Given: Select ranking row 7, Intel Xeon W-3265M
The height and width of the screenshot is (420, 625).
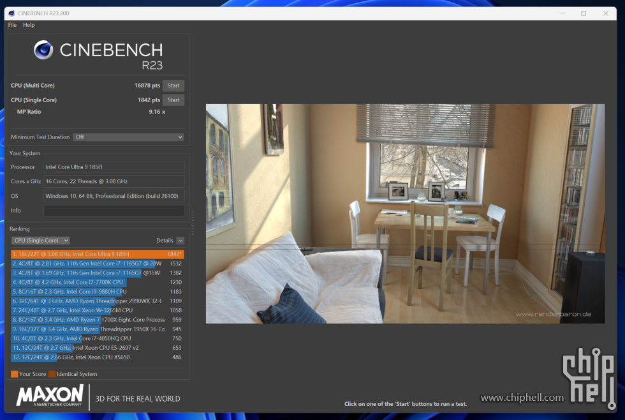Looking at the screenshot, I should coord(97,310).
